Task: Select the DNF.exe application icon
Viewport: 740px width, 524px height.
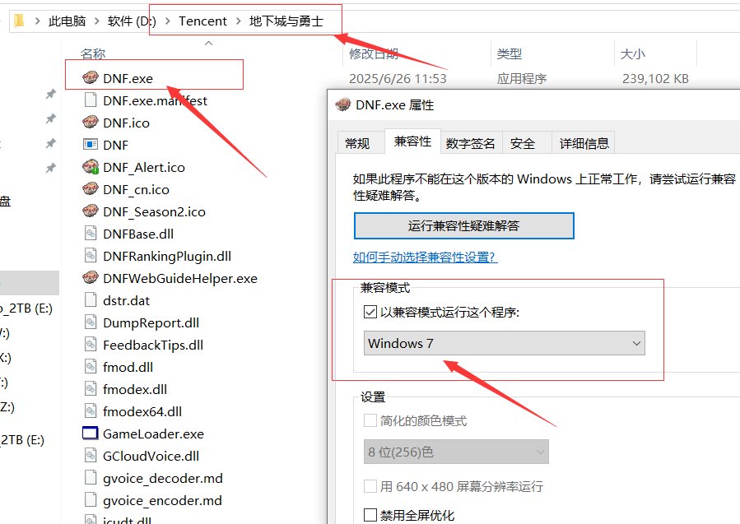Action: (x=91, y=77)
